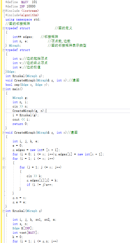Click the 'int w;' edge weight line

point(27,67)
